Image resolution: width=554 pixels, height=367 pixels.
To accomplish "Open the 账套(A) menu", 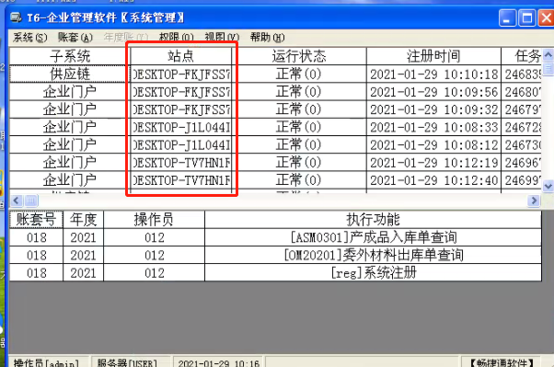I will 75,38.
